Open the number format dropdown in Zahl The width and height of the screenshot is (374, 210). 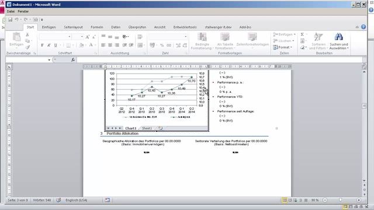pos(186,37)
